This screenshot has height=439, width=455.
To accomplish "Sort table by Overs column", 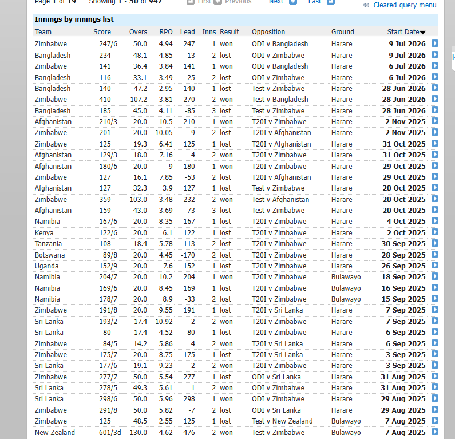I will [x=138, y=32].
